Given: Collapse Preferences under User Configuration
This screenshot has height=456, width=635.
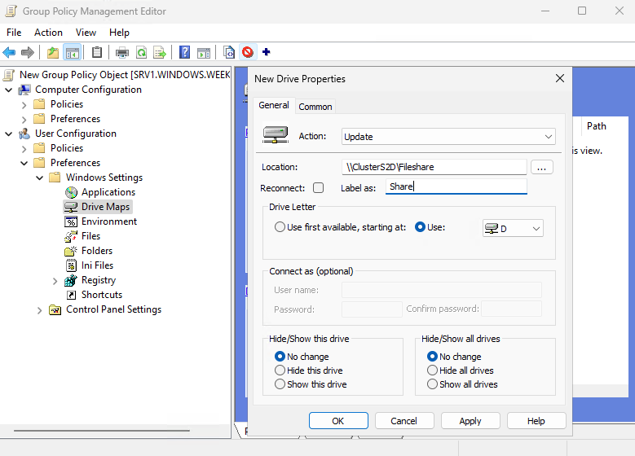Looking at the screenshot, I should pos(24,163).
